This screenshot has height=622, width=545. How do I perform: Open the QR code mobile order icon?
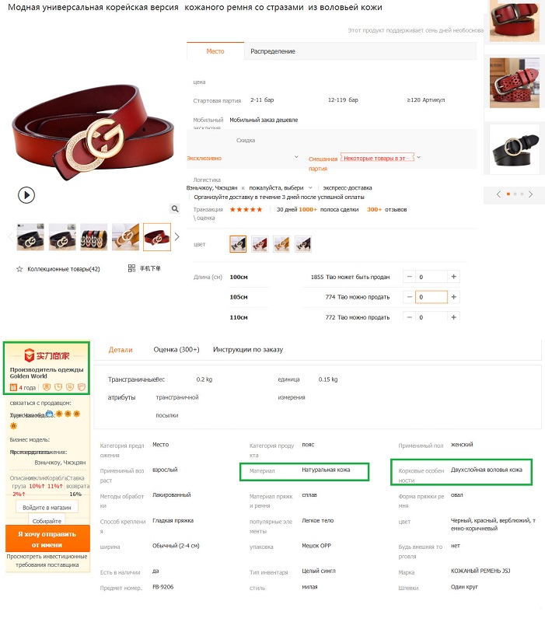pos(131,268)
